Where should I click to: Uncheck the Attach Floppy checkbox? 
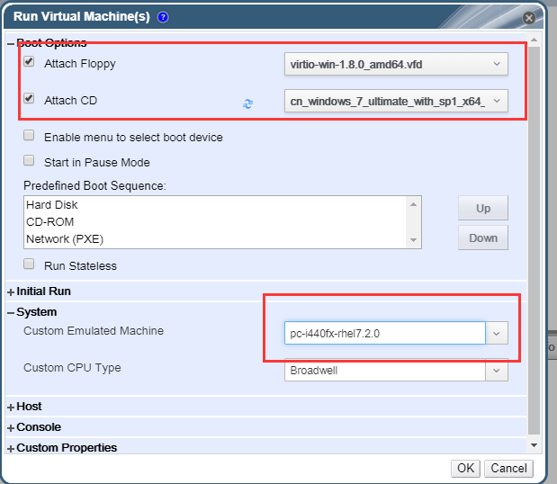pyautogui.click(x=29, y=61)
